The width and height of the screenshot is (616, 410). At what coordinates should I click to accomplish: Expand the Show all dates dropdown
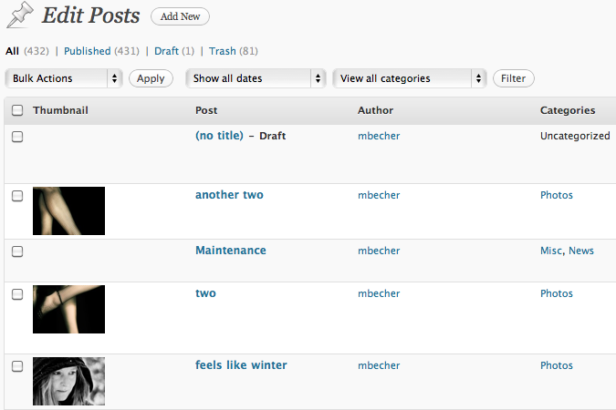coord(256,78)
